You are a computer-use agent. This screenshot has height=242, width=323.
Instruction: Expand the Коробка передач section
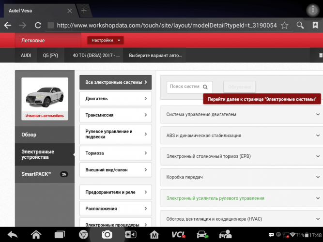(242, 177)
